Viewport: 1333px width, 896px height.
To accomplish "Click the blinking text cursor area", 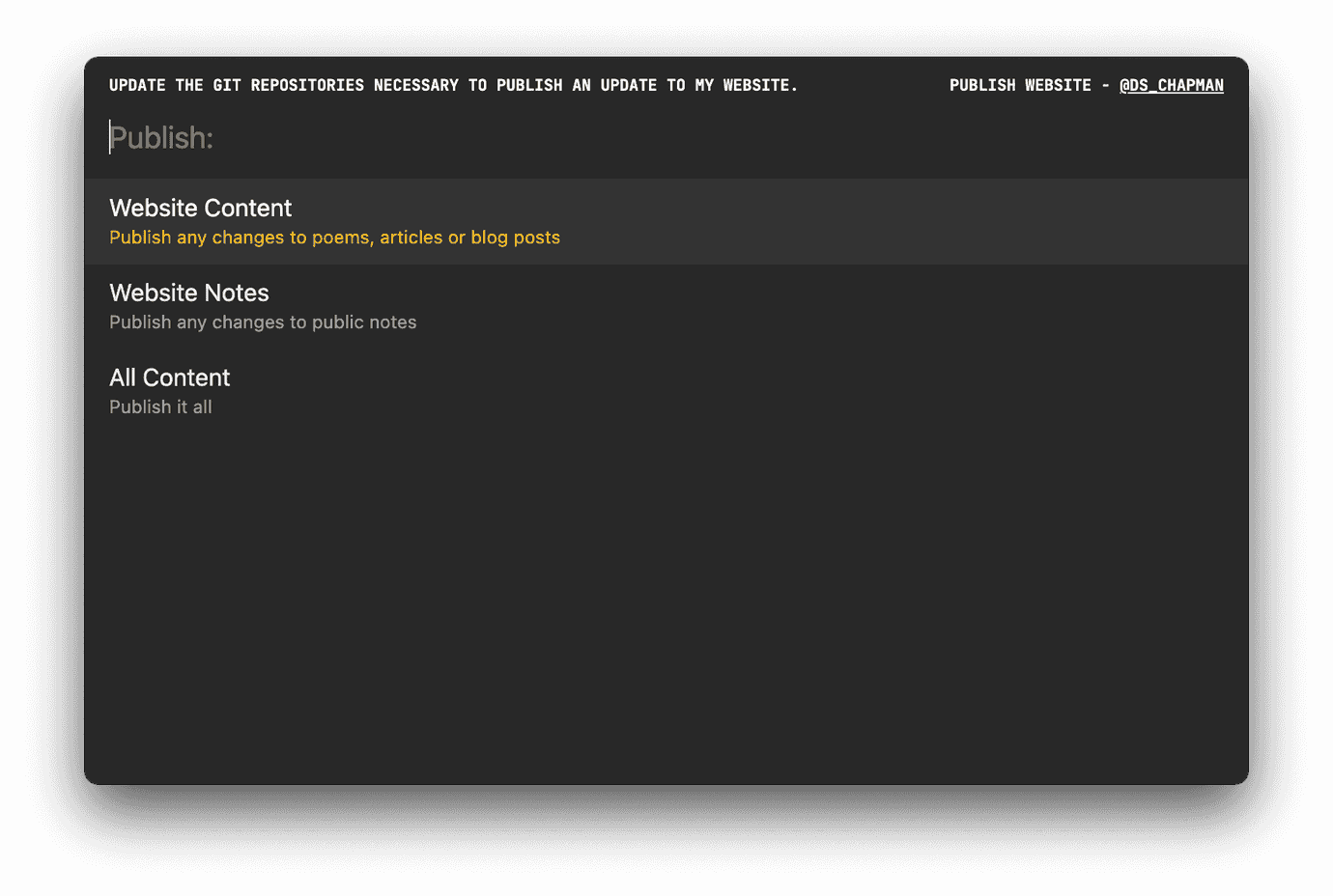I will pyautogui.click(x=110, y=137).
